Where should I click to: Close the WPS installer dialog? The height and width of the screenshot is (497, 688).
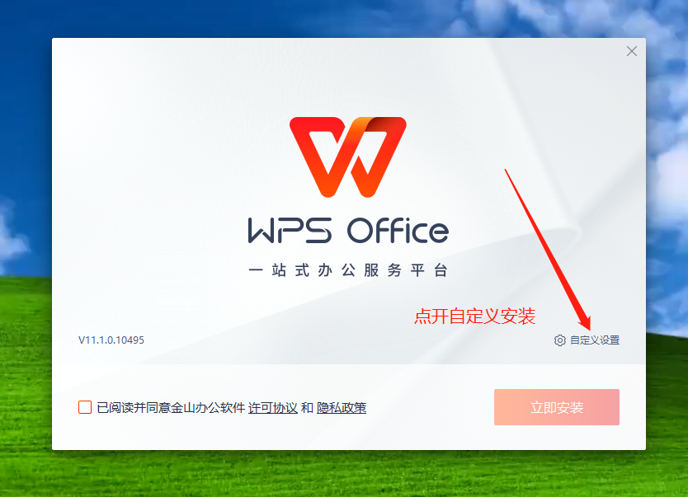click(631, 51)
